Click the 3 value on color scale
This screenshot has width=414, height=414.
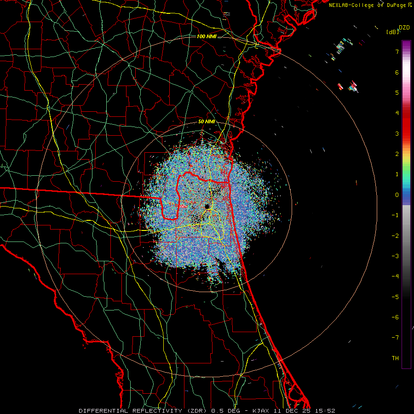[x=397, y=133]
